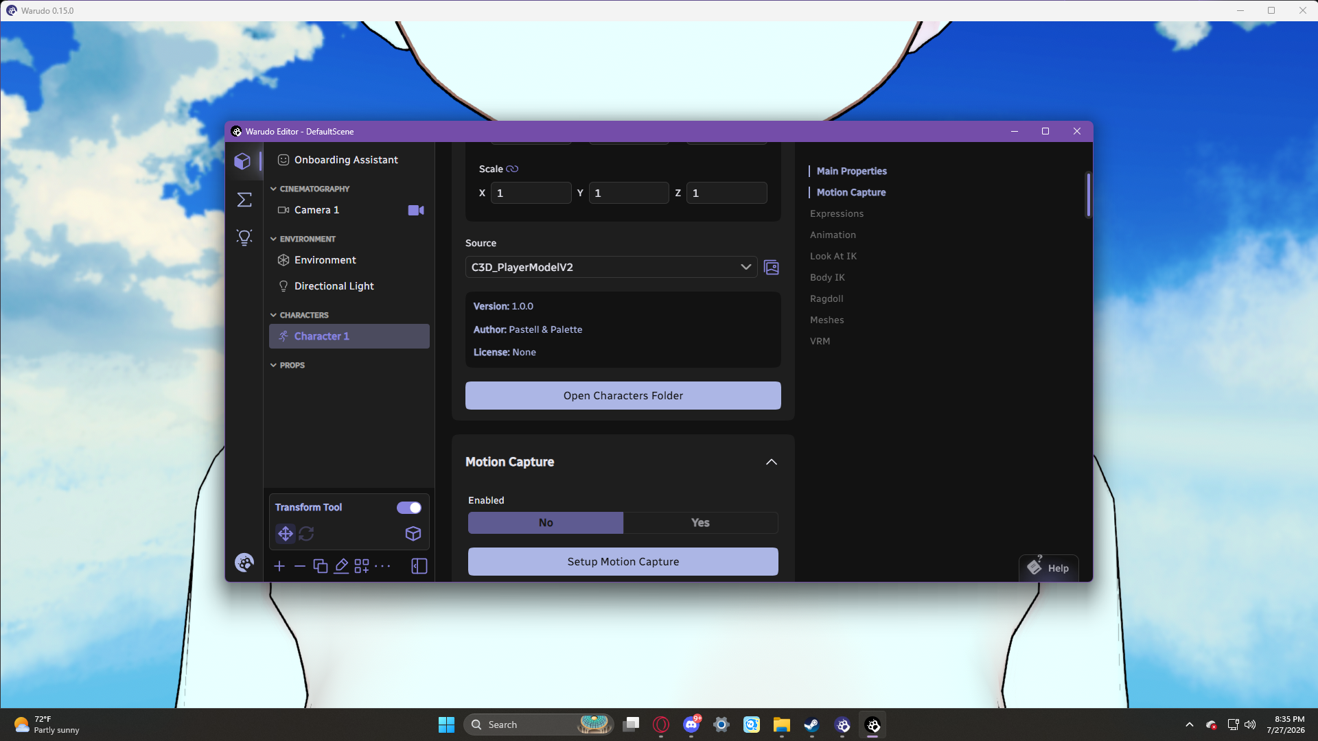Viewport: 1318px width, 741px height.
Task: Remove the selected asset with minus icon
Action: (x=300, y=566)
